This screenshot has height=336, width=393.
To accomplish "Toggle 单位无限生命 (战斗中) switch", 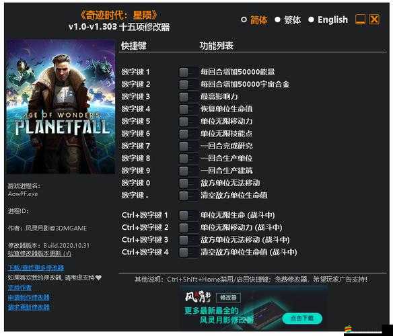I will (188, 215).
